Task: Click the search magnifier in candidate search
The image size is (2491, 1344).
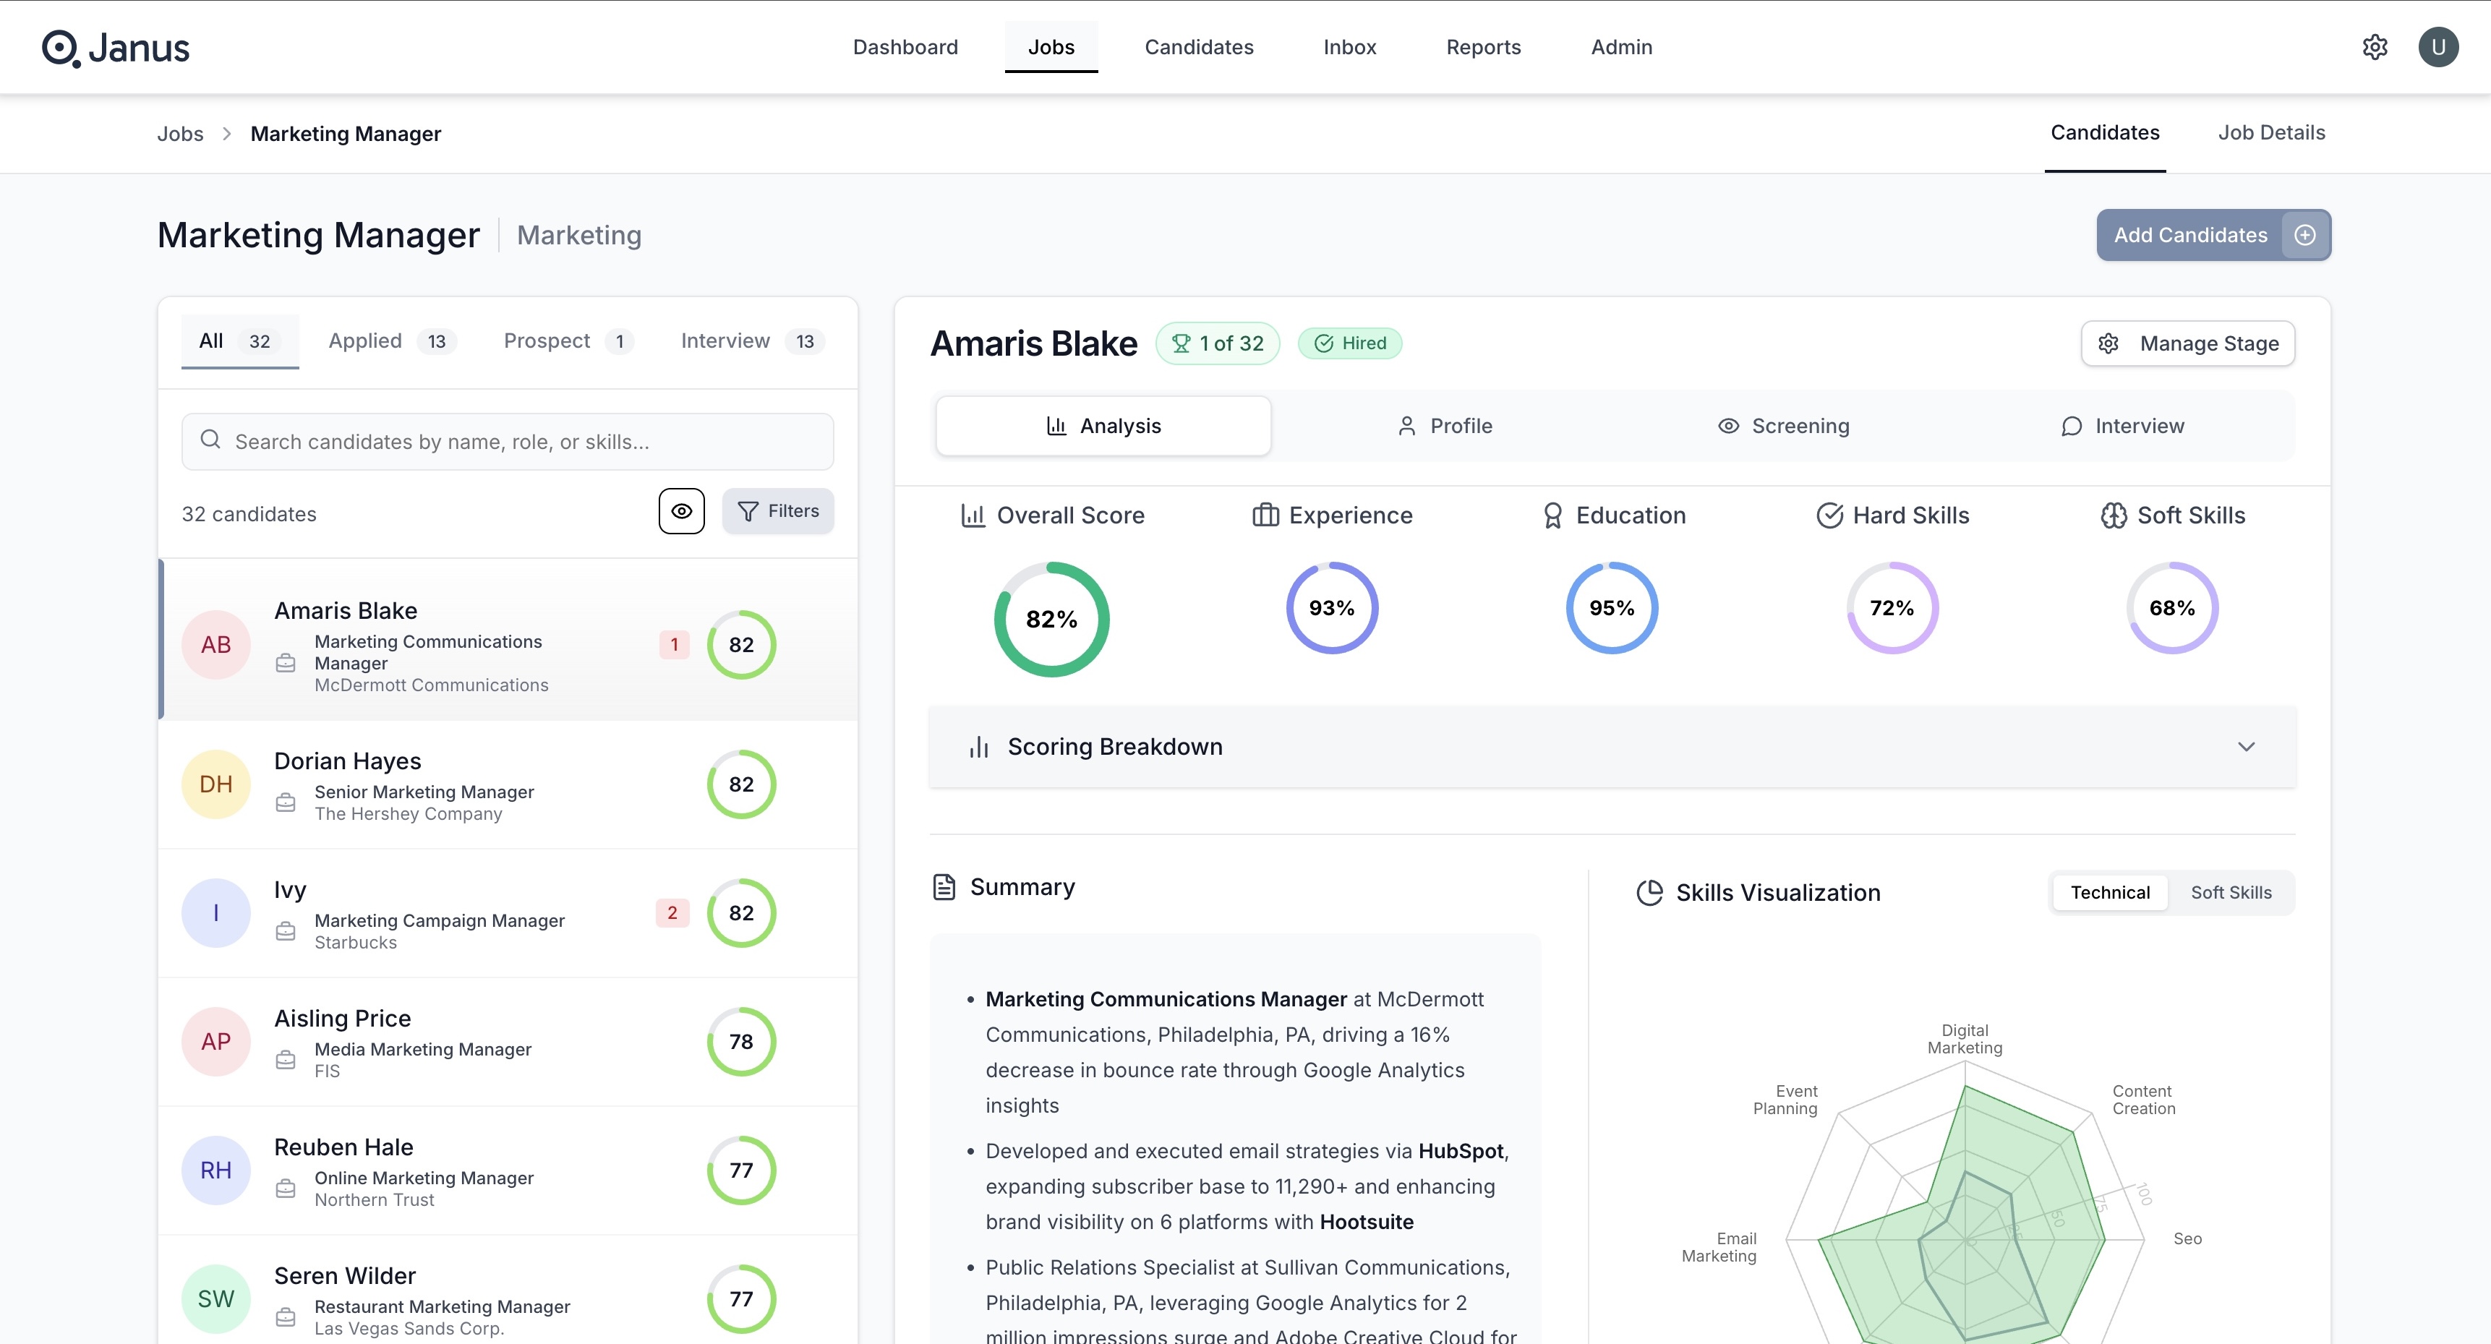Action: [x=211, y=441]
